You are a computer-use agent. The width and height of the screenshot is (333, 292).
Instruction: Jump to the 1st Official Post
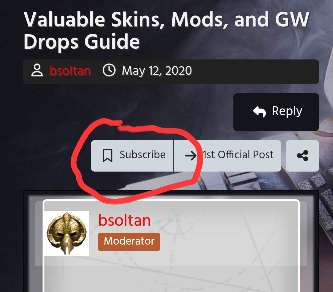238,155
